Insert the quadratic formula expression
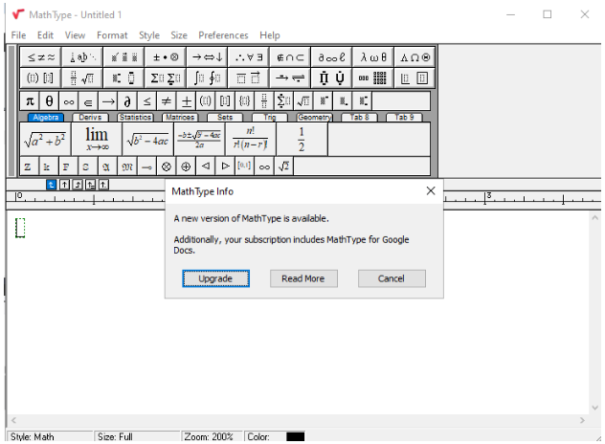Viewport: 605px width, 444px height. tap(199, 140)
